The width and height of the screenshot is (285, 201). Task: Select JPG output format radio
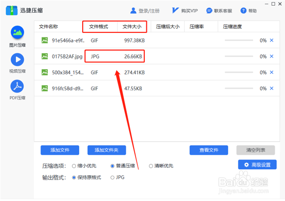coord(112,177)
